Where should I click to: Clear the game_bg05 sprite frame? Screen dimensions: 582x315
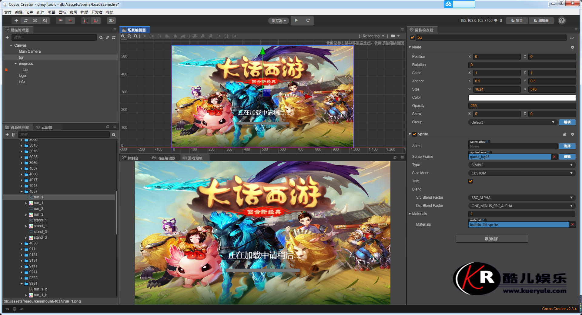click(554, 157)
